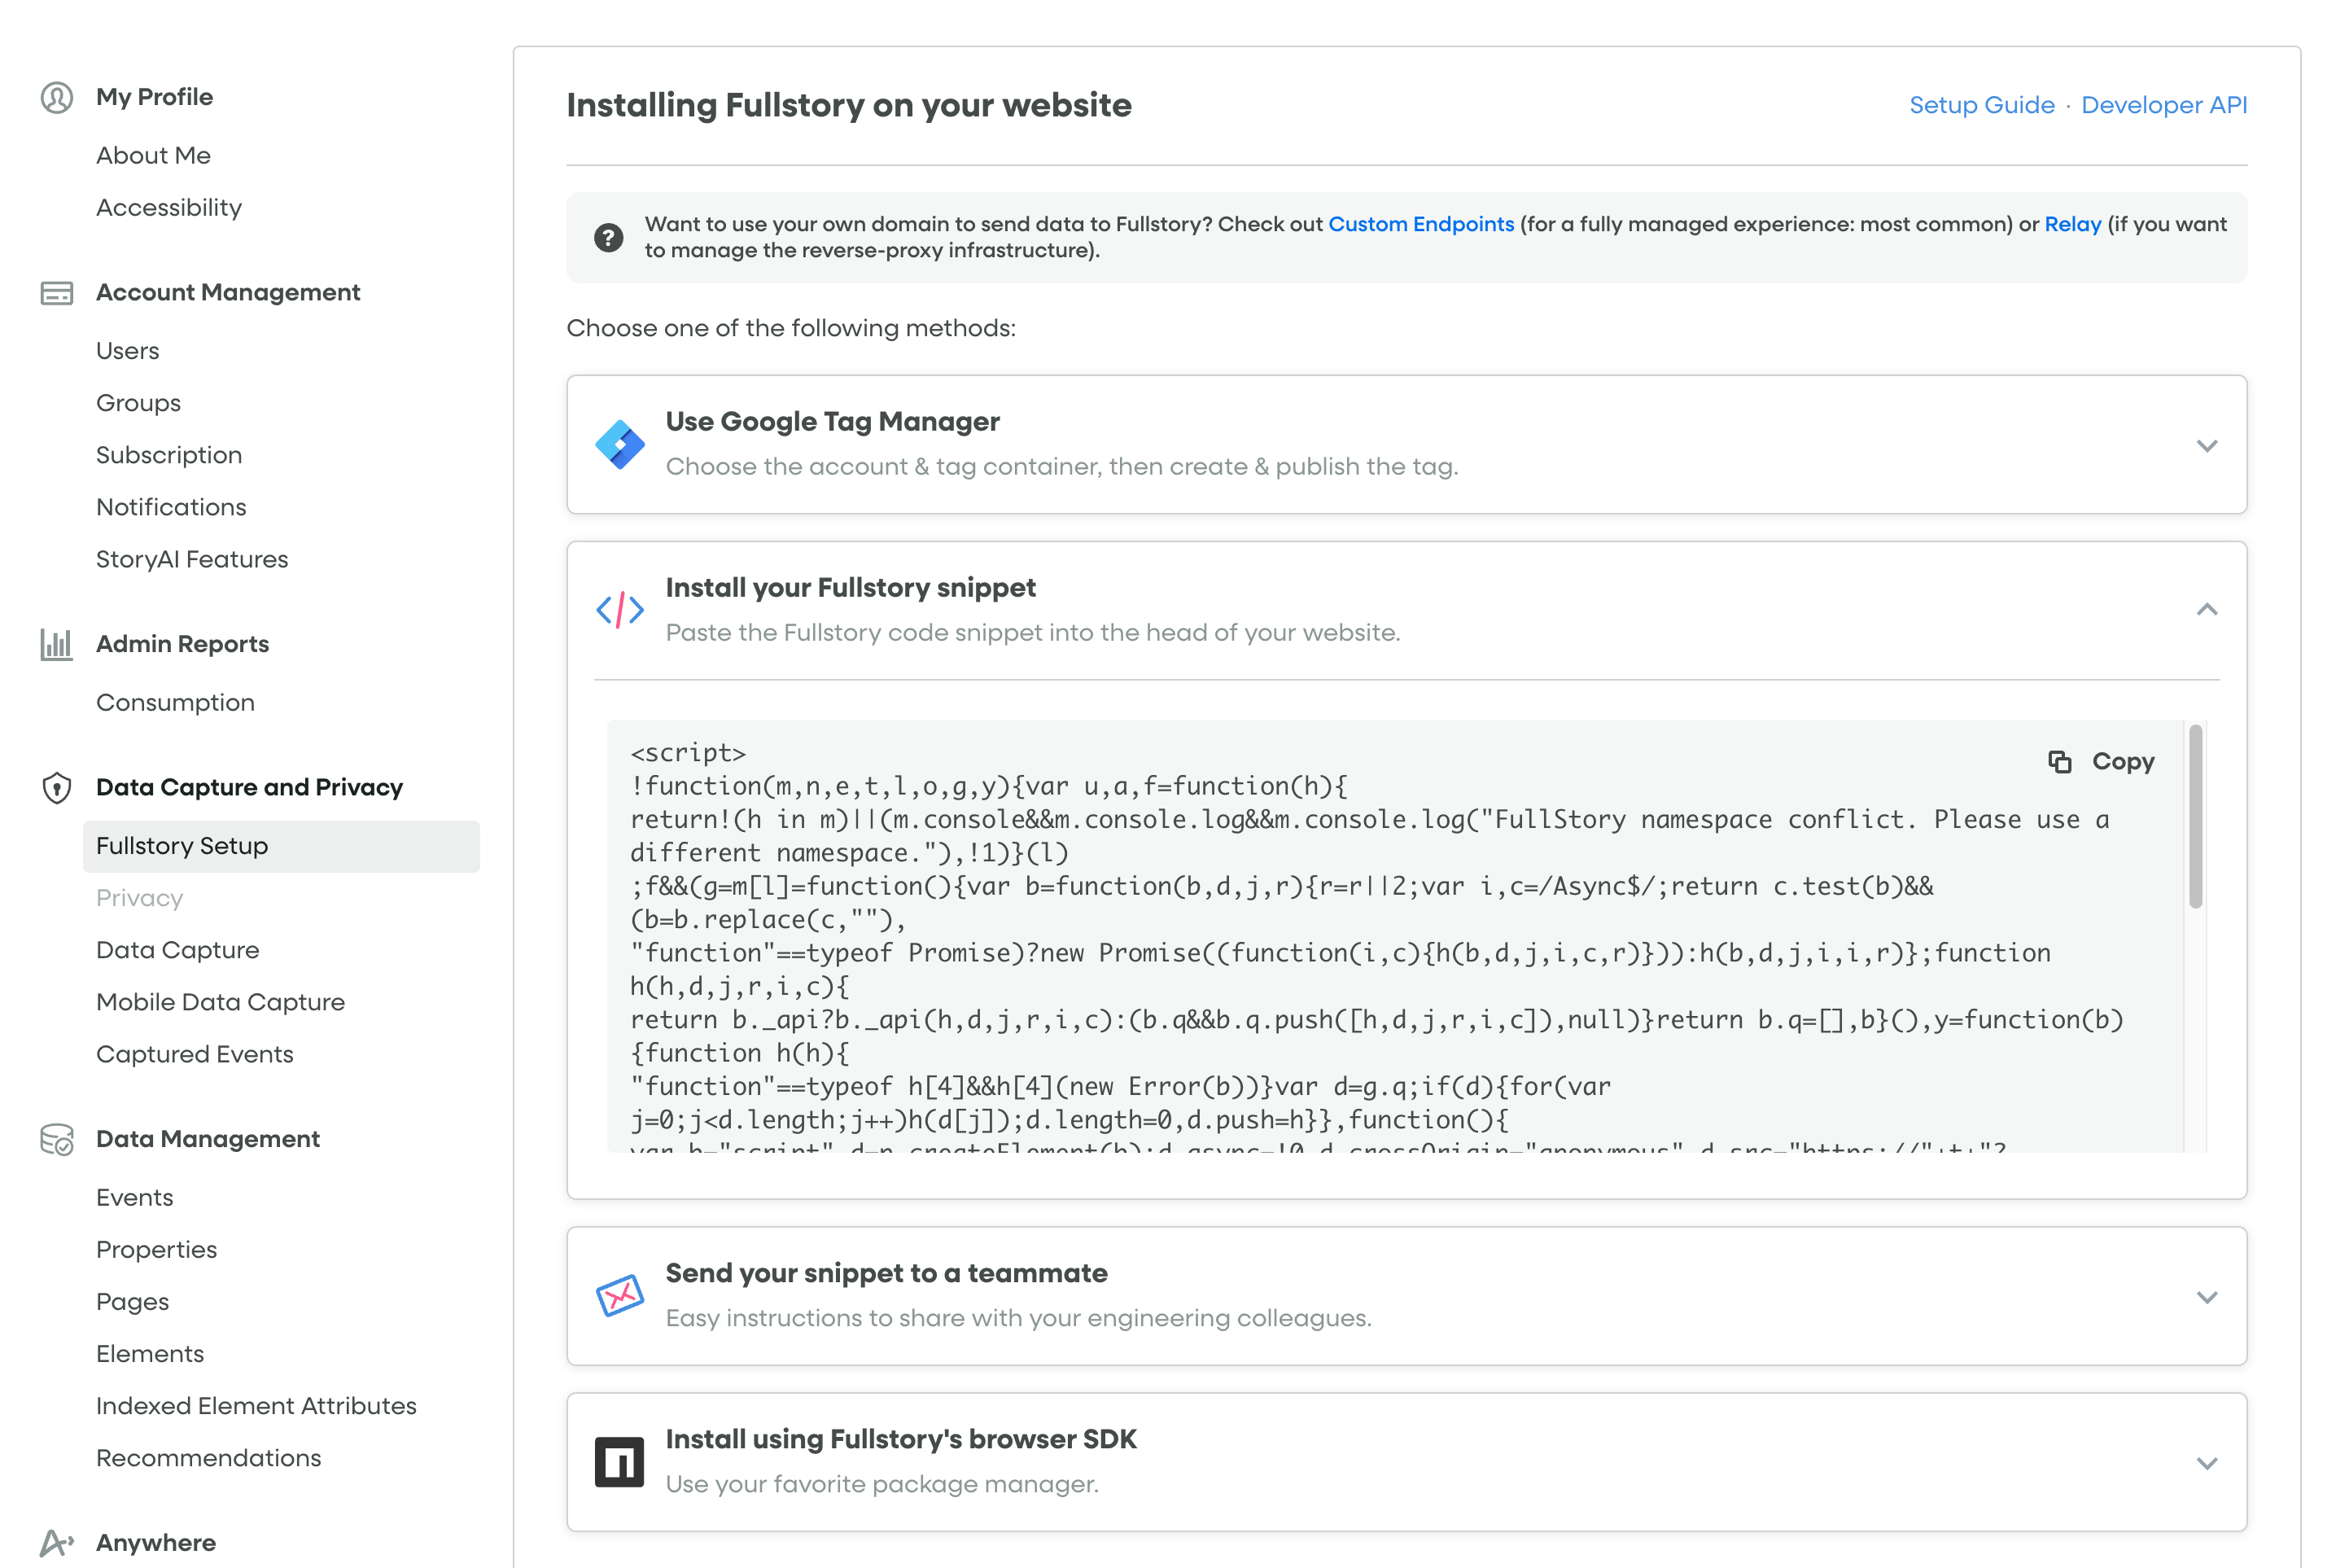Open the Setup Guide link

pyautogui.click(x=1981, y=105)
